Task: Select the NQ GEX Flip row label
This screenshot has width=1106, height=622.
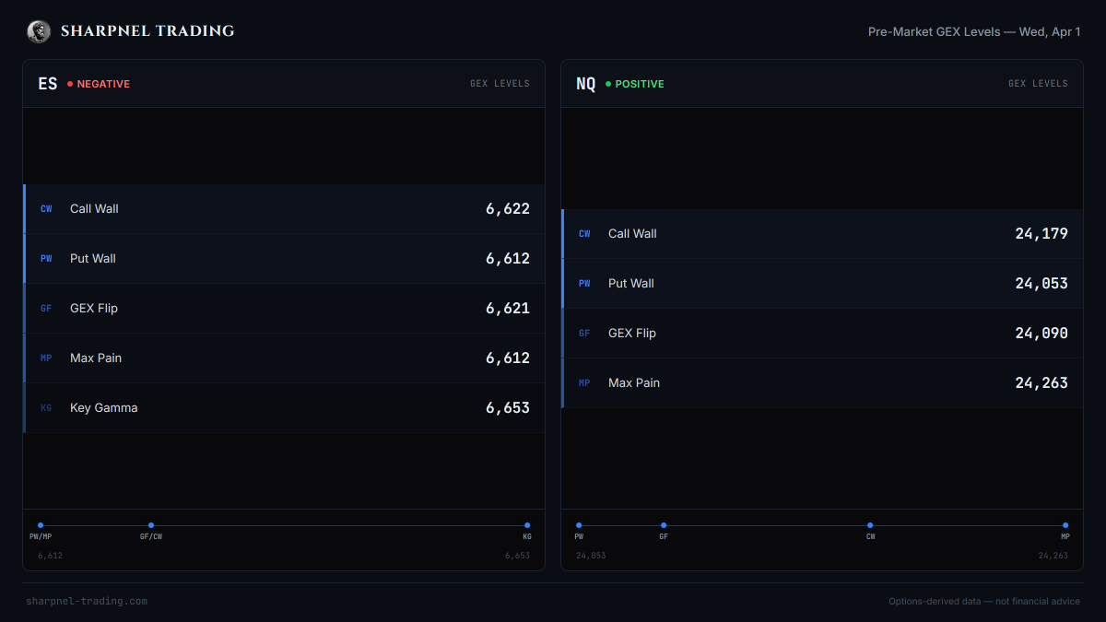Action: click(632, 334)
